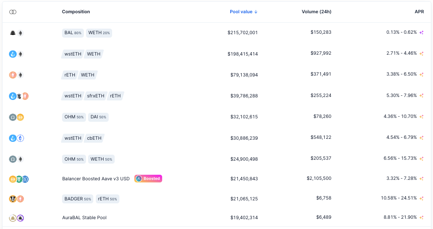
Task: Click the BAL 80% token chip
Action: click(x=73, y=33)
